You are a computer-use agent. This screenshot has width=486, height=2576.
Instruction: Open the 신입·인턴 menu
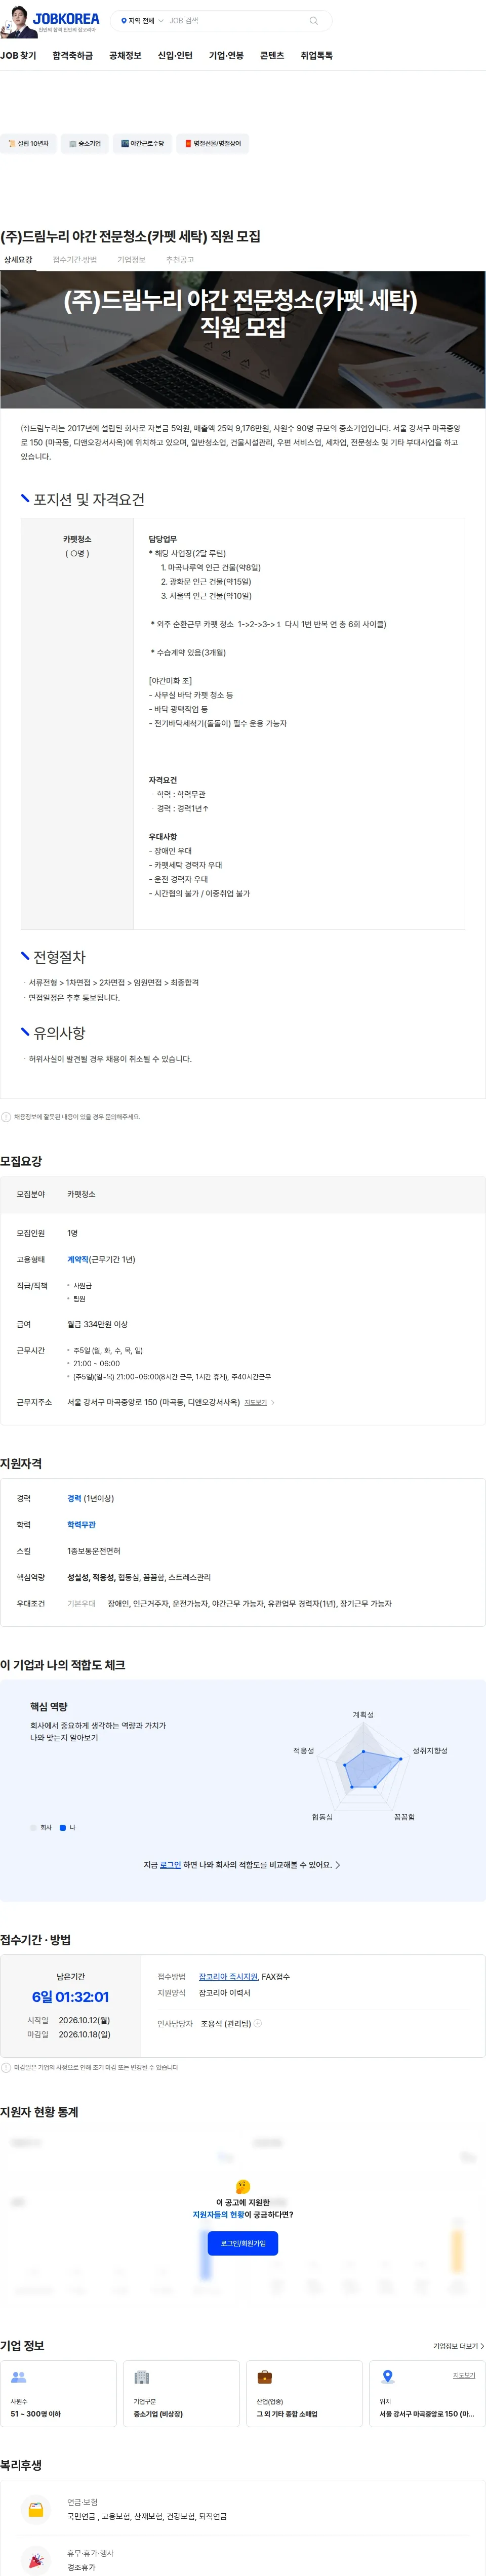coord(175,55)
